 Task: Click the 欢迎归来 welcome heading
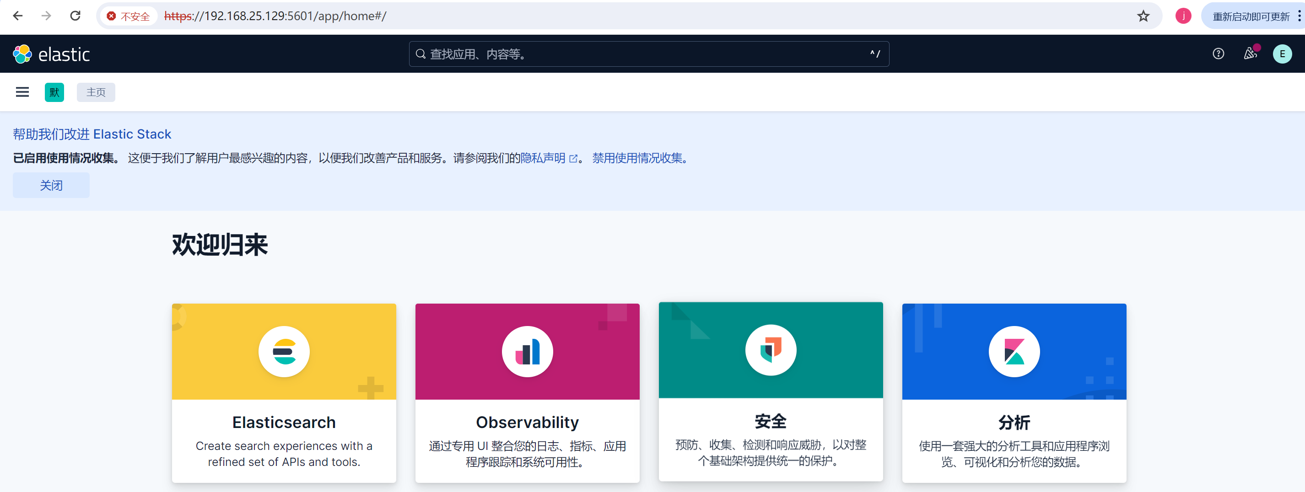[x=220, y=245]
